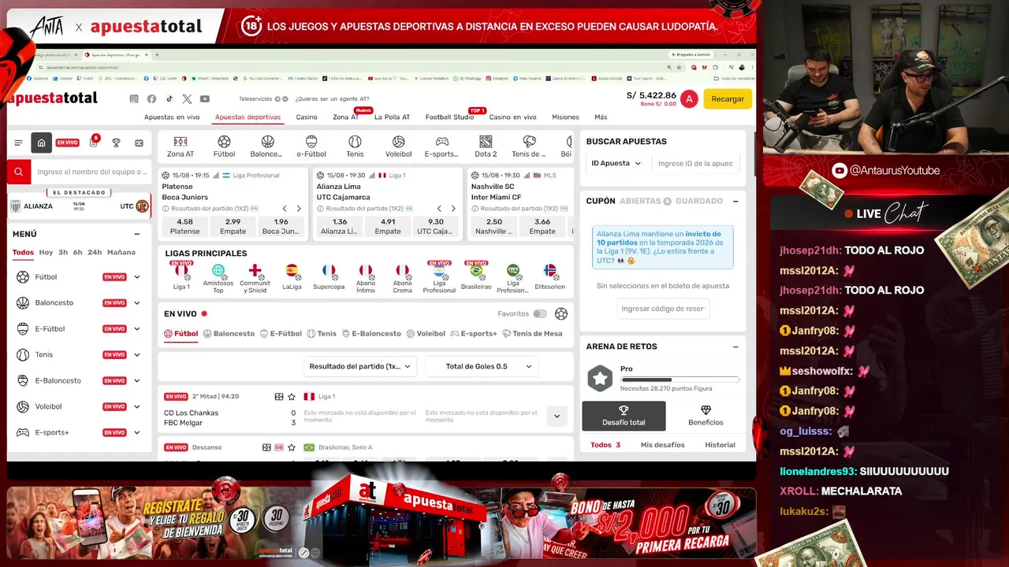Click the yellow Recargar button
This screenshot has height=567, width=1009.
(728, 99)
